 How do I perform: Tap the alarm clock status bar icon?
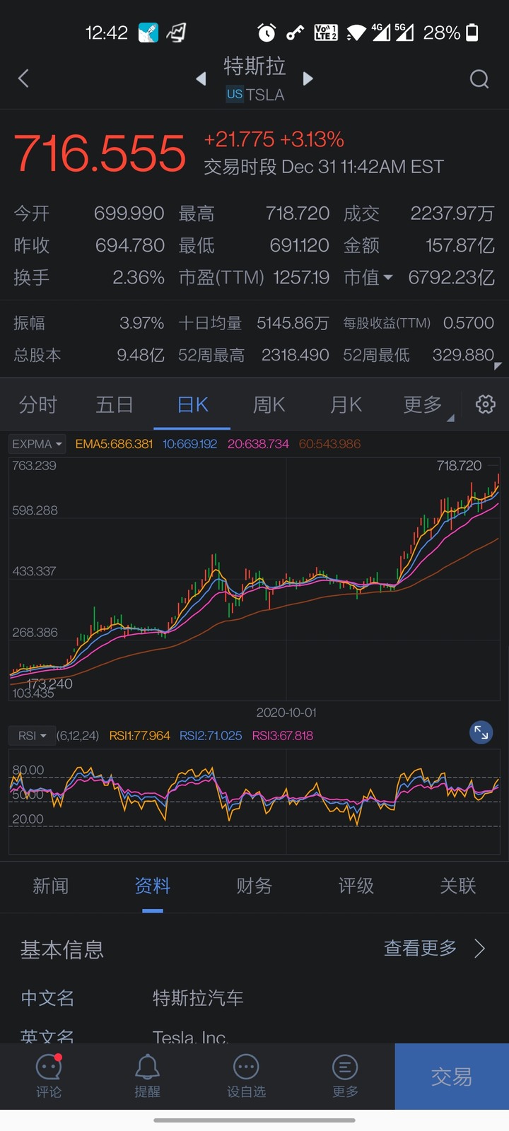pyautogui.click(x=267, y=32)
